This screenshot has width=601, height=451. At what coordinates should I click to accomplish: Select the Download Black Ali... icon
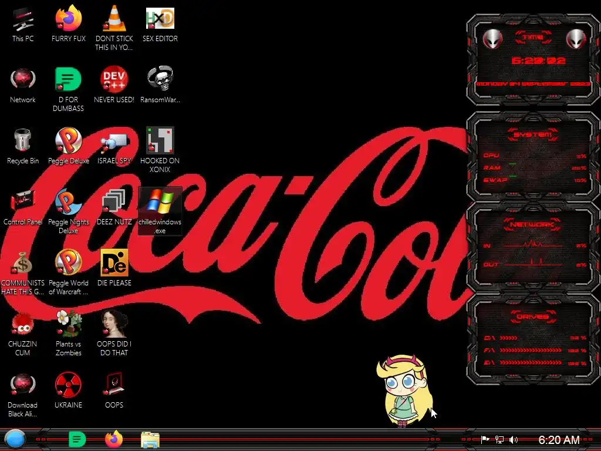(23, 395)
